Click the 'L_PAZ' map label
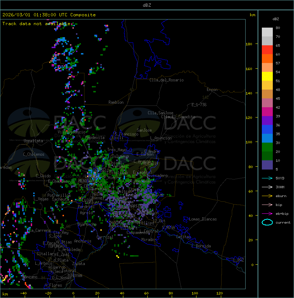This screenshot has height=298, width=294. click(x=239, y=260)
